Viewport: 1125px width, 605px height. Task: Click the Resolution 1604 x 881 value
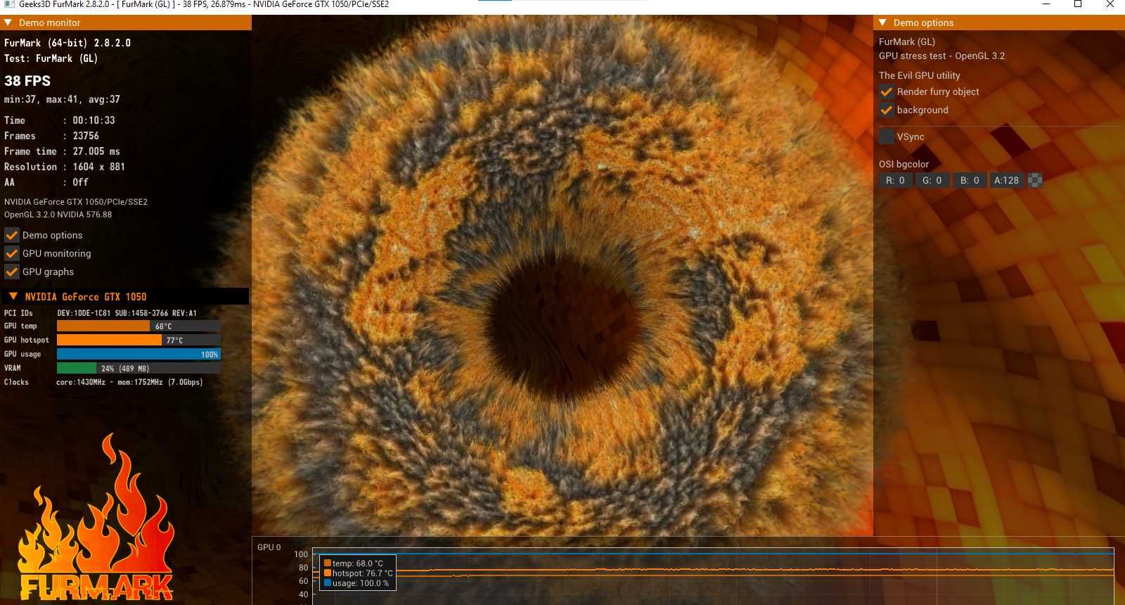click(98, 167)
